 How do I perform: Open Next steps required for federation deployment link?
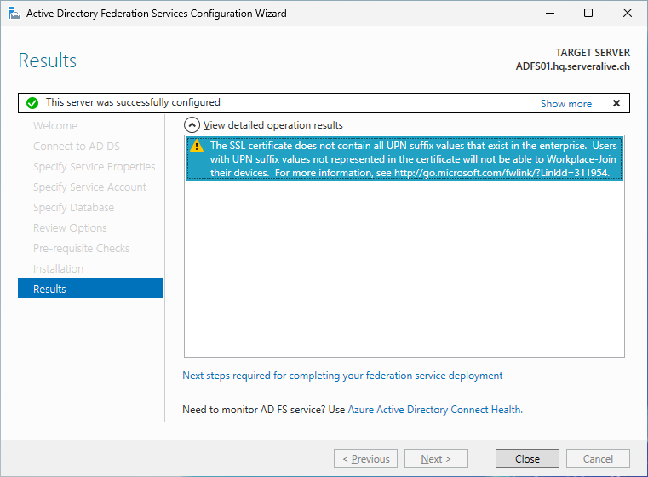[342, 376]
